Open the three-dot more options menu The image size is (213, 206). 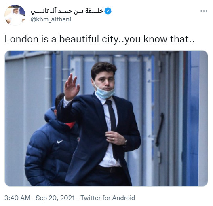coord(204,11)
